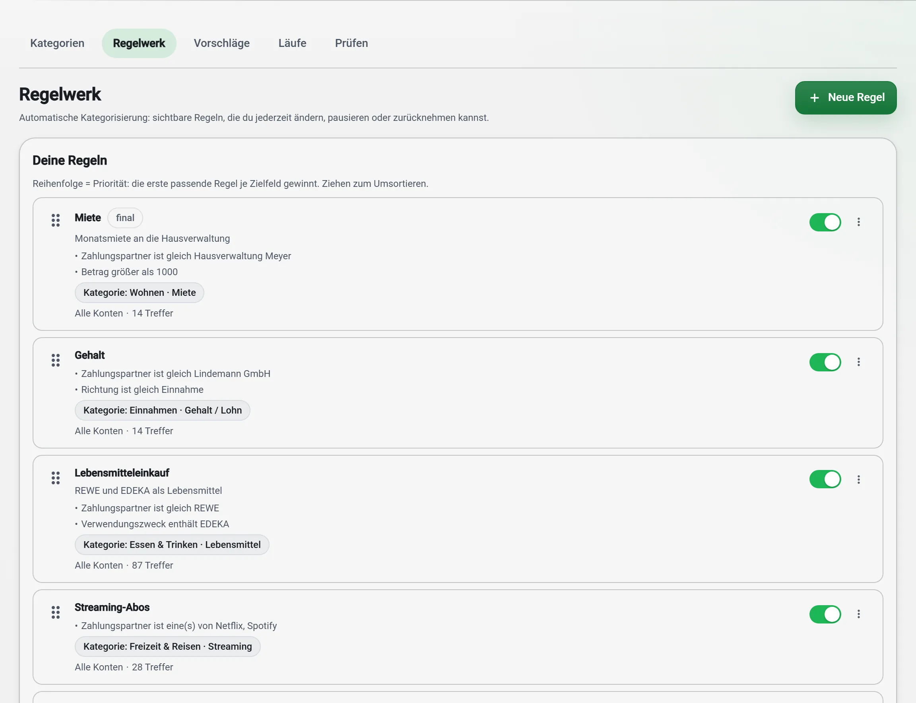This screenshot has height=703, width=916.
Task: Click the Kategorie: Einnahmen · Gehalt / Lohn chip
Action: [x=162, y=410]
